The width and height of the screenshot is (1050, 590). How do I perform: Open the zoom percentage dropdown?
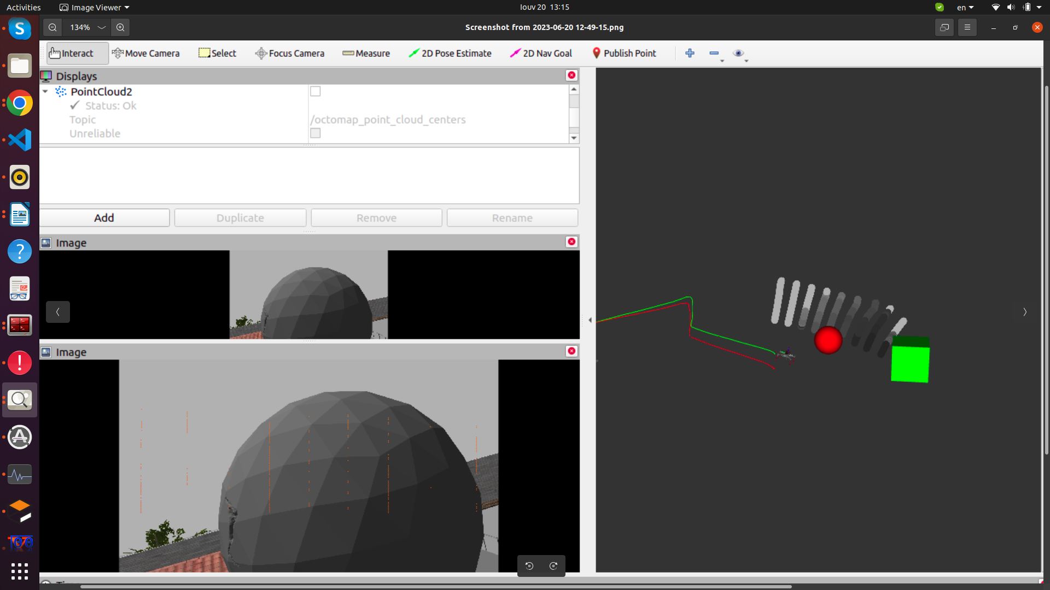[x=102, y=27]
